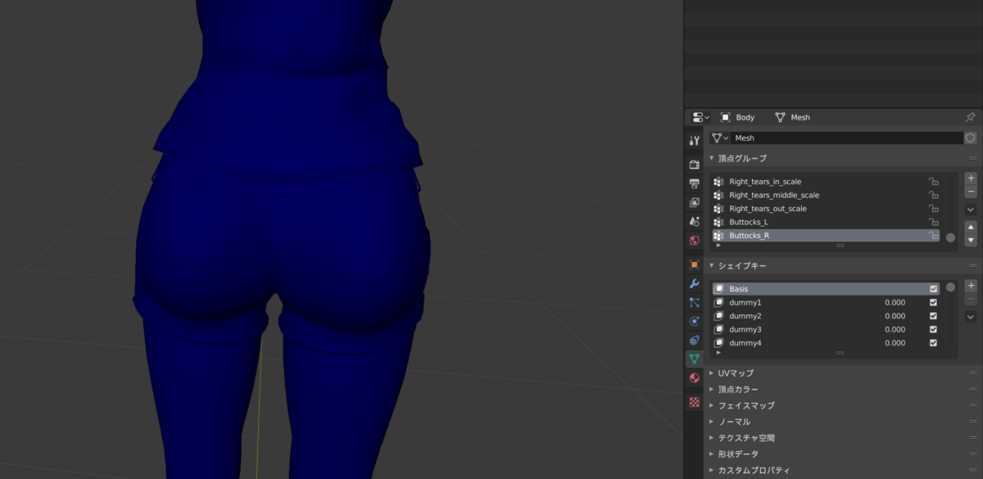Select the Right_tears_out_scale vertex group
Image resolution: width=983 pixels, height=479 pixels.
click(x=827, y=209)
